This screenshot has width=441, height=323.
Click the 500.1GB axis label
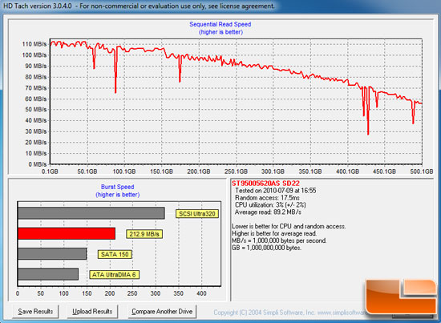point(422,172)
